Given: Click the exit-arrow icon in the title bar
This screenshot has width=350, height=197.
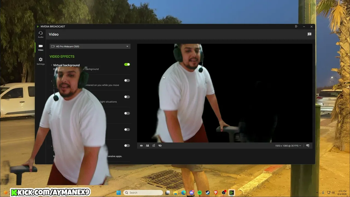Looking at the screenshot, I should 296,27.
